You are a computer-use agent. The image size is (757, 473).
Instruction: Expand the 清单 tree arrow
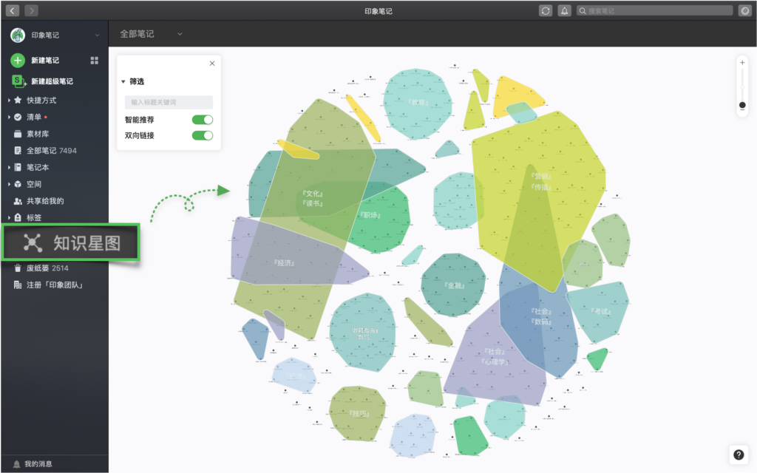point(9,117)
